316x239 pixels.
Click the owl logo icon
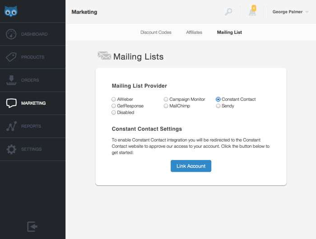(11, 11)
